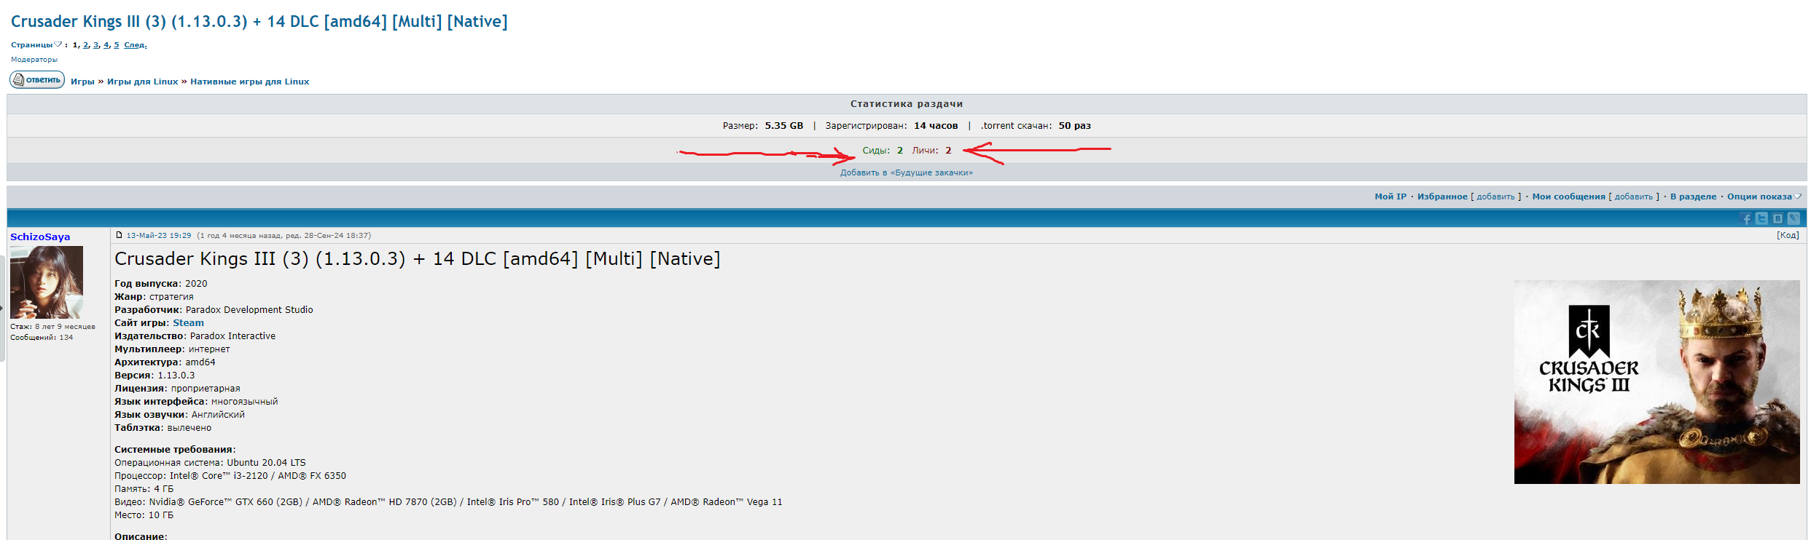Image resolution: width=1811 pixels, height=540 pixels.
Task: Expand the Страницы page dropdown arrow
Action: click(58, 44)
